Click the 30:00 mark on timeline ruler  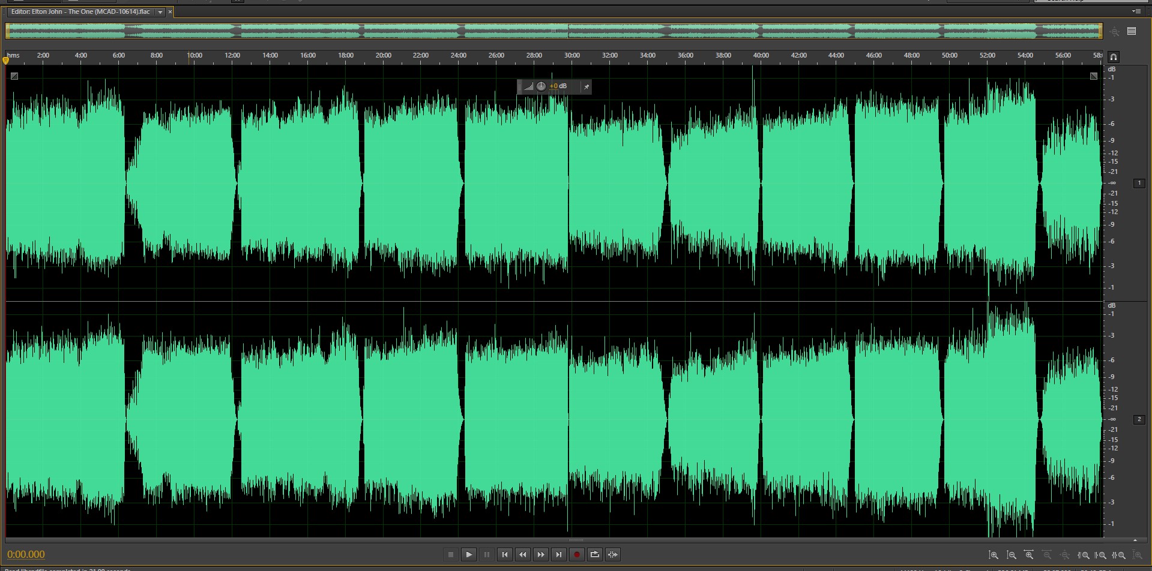click(571, 55)
